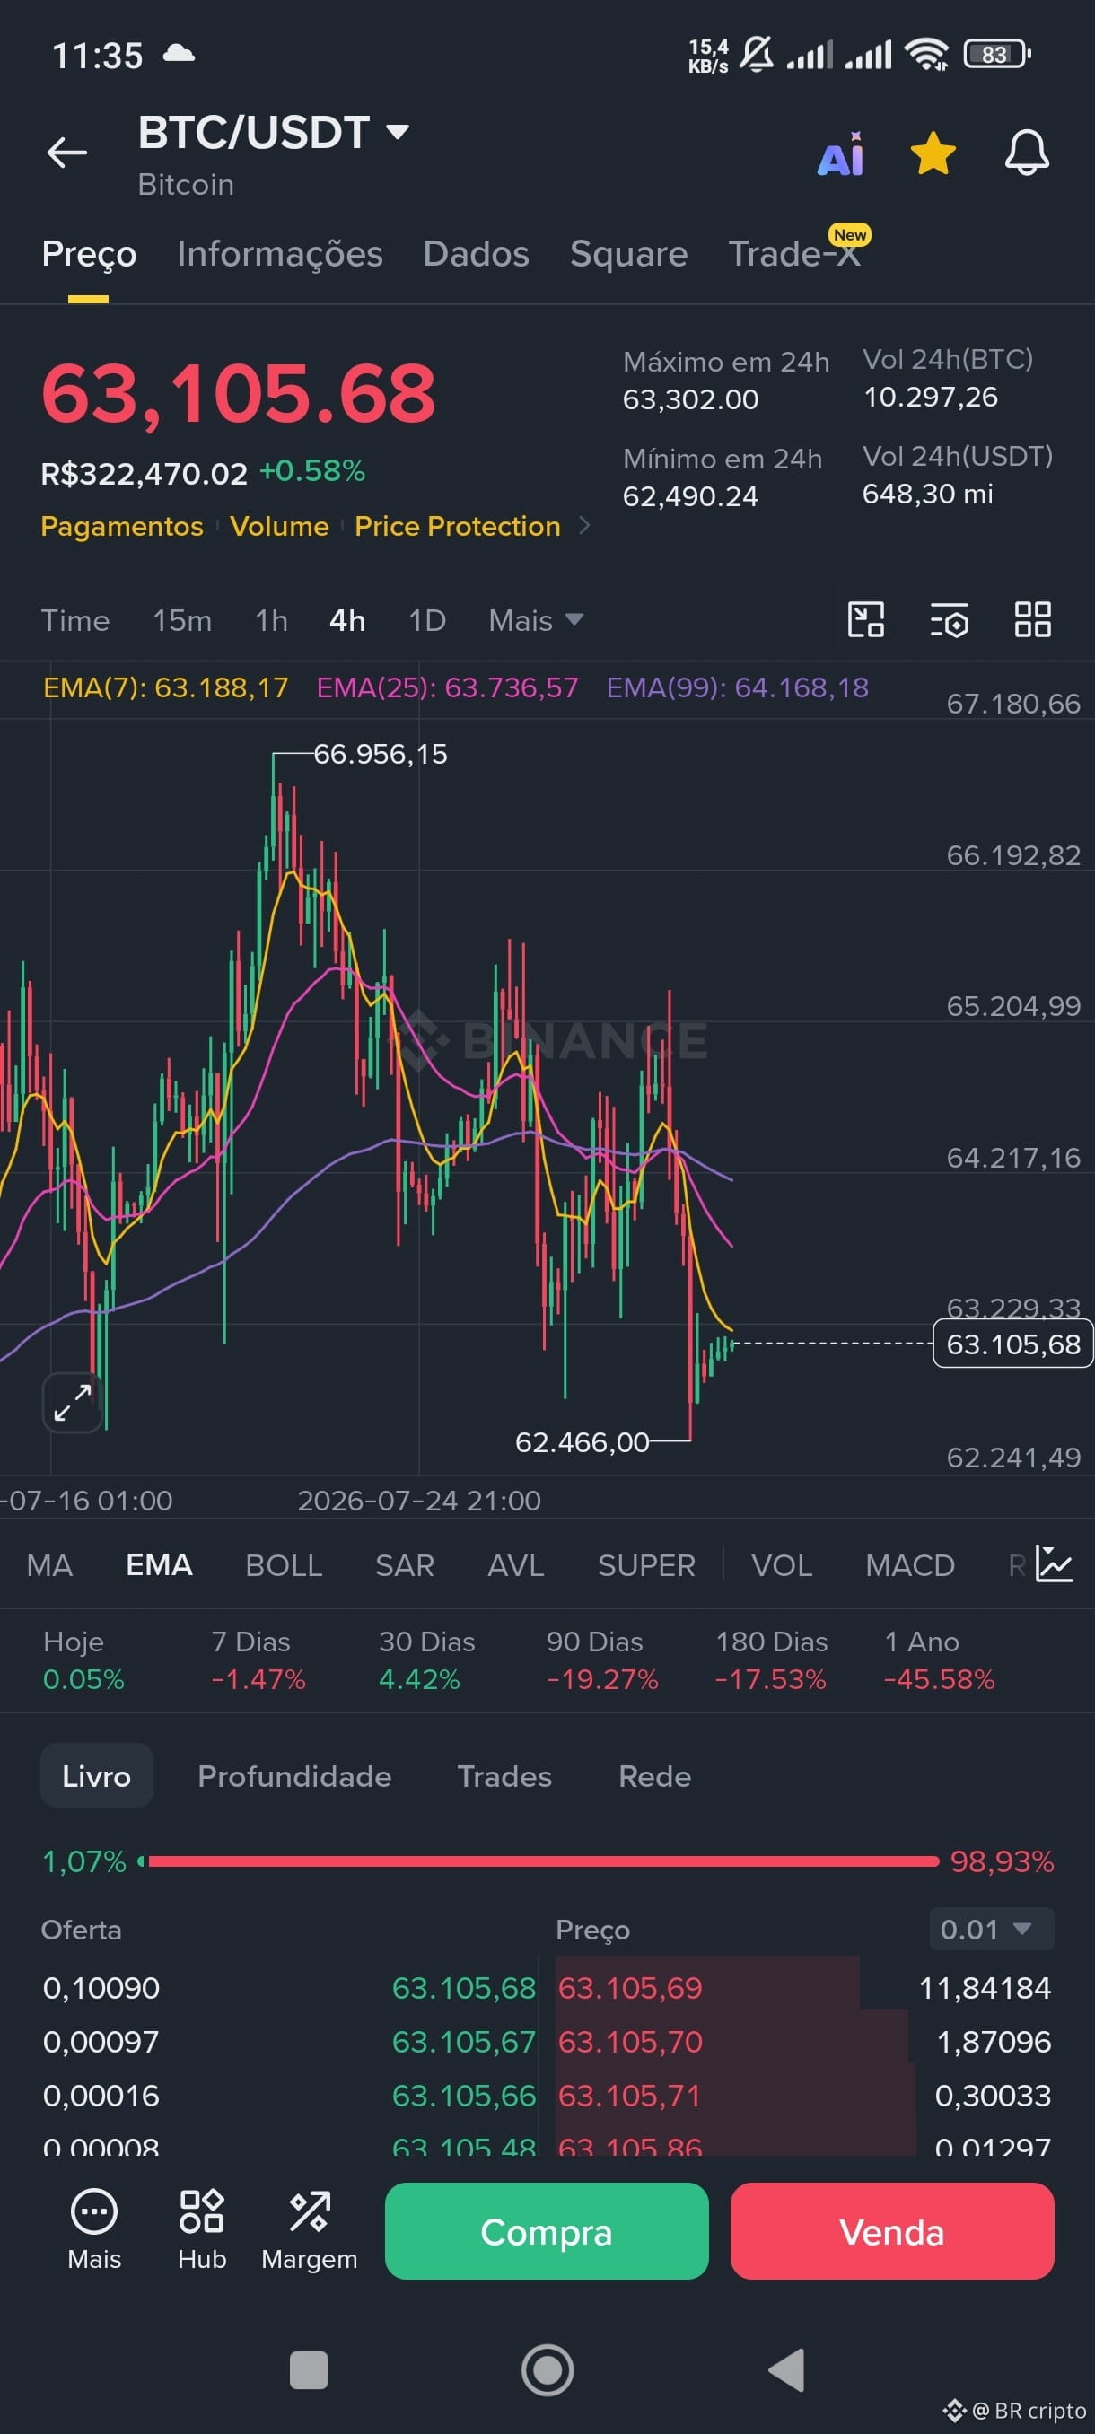Open the chart drawing tools icon

point(865,620)
